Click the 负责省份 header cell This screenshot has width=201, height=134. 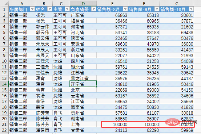pos(83,9)
